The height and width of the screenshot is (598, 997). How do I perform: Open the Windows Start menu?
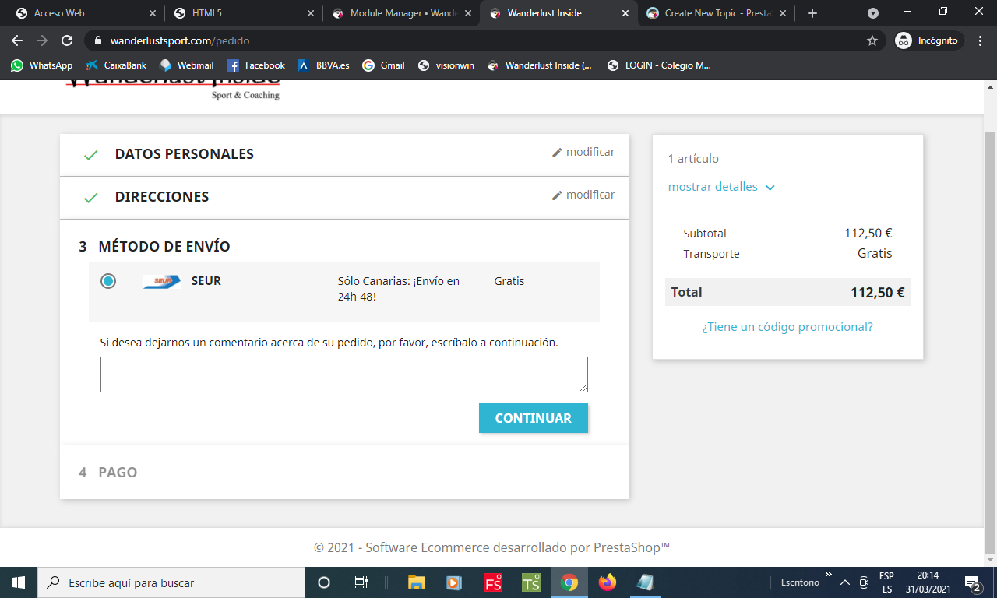(x=19, y=582)
